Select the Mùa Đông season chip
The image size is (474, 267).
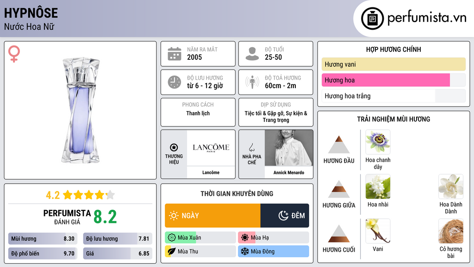click(x=273, y=251)
